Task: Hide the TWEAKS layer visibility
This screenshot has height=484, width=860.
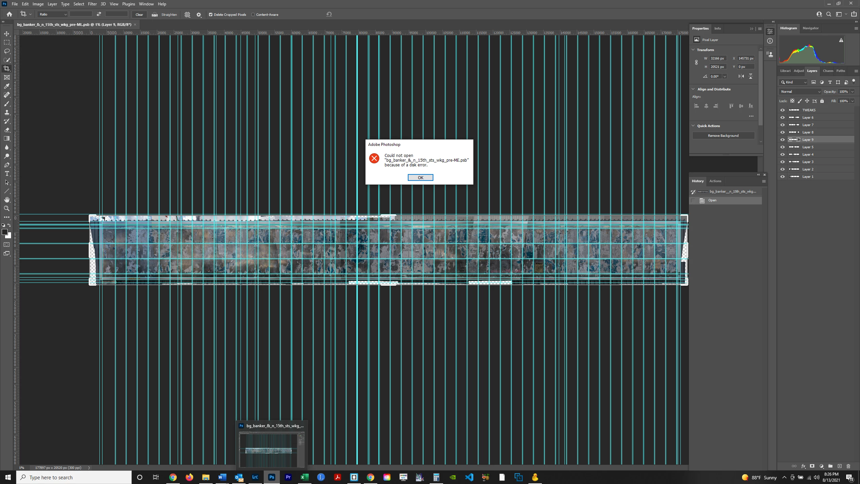Action: tap(782, 110)
